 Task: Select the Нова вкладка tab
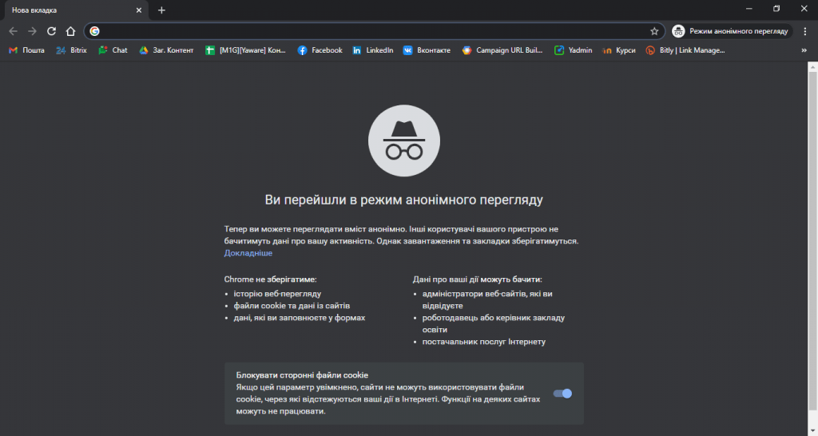click(72, 10)
